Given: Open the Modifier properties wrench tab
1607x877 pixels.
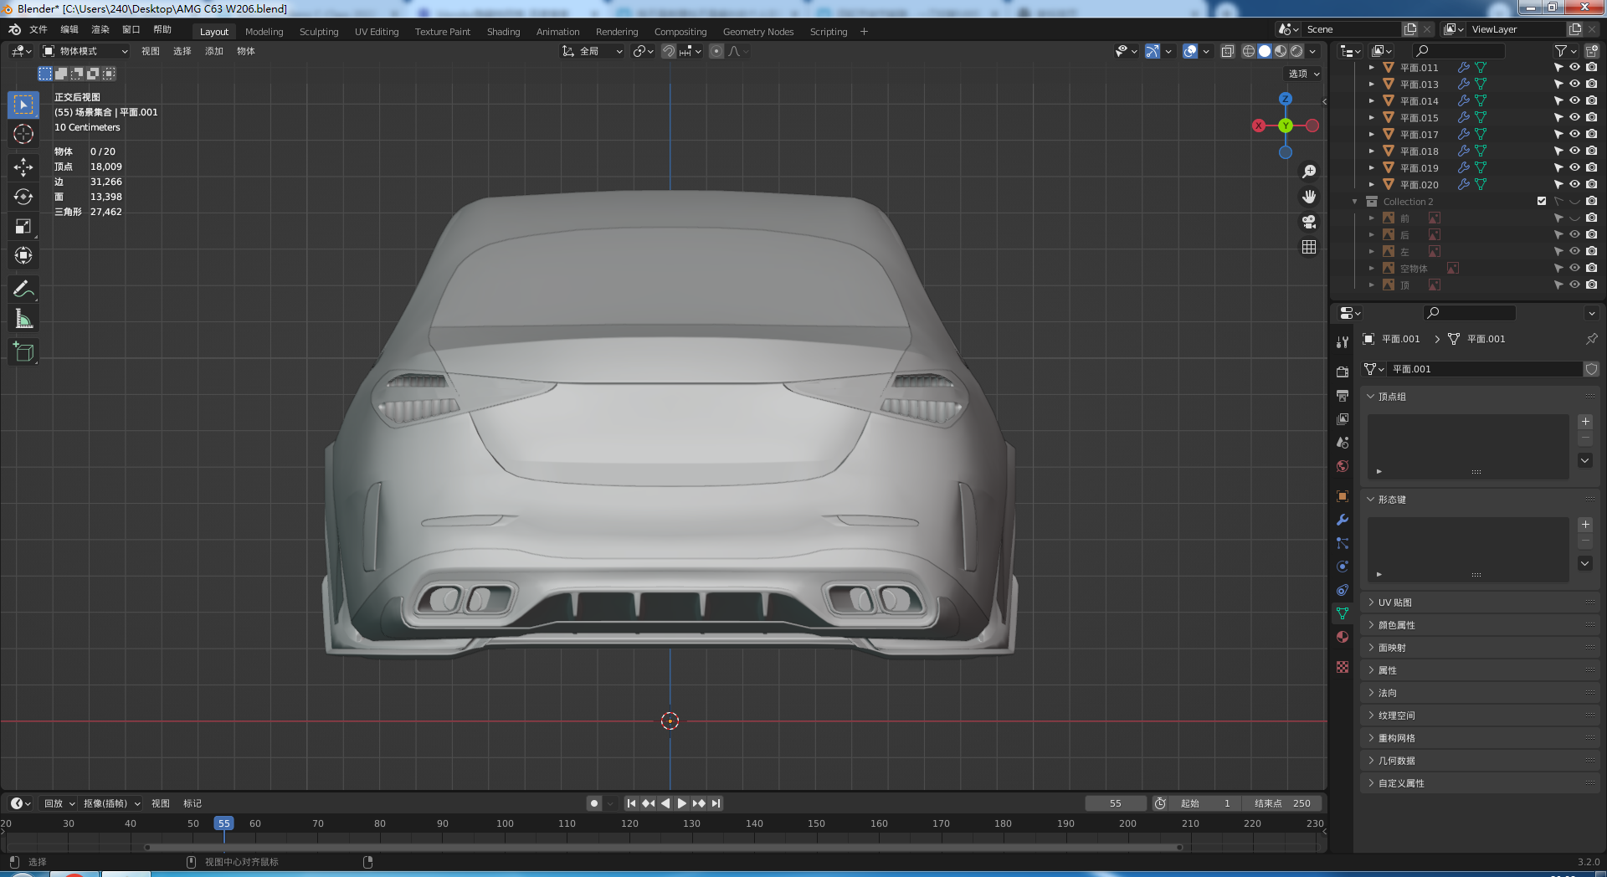Looking at the screenshot, I should pos(1343,520).
